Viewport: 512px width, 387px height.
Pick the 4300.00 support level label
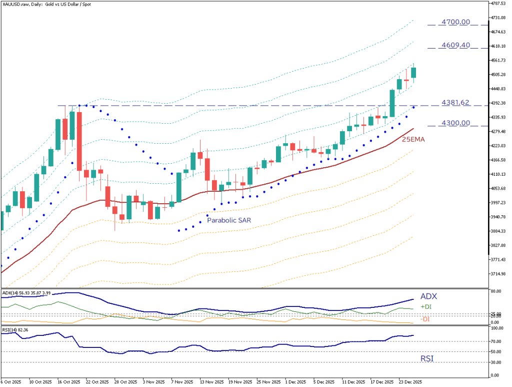click(455, 123)
